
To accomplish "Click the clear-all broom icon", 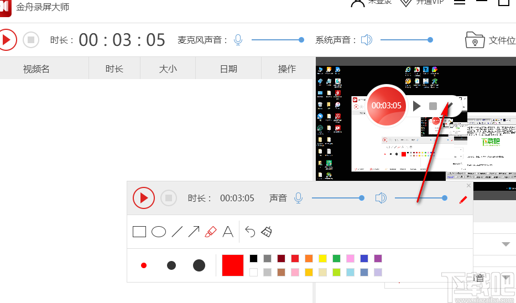I will (x=267, y=232).
